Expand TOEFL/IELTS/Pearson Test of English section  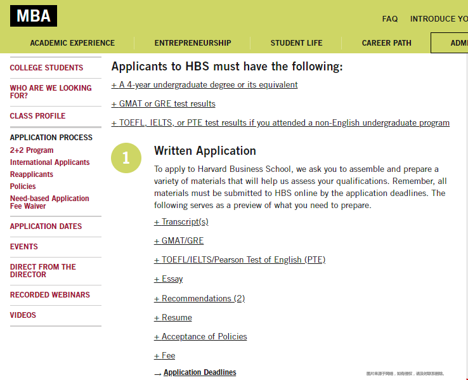coord(240,259)
